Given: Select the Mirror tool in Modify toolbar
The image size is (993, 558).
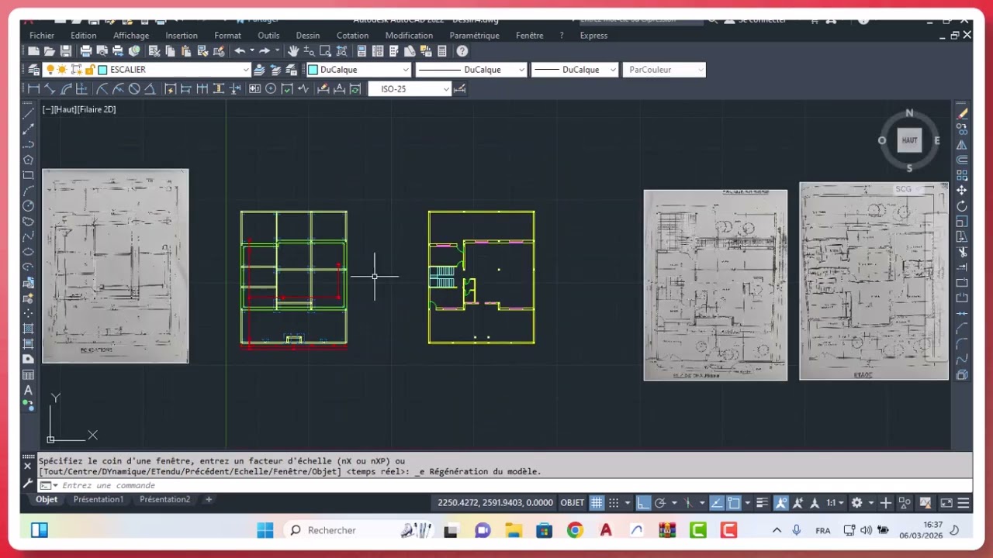Looking at the screenshot, I should 962,145.
